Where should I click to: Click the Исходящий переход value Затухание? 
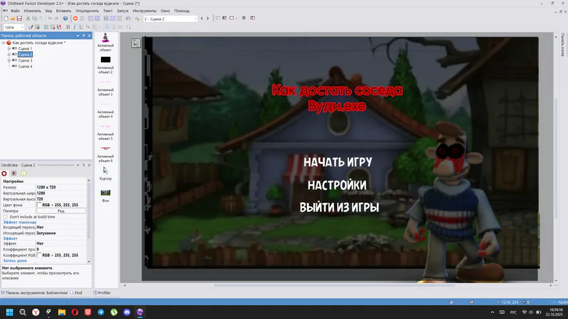[46, 233]
